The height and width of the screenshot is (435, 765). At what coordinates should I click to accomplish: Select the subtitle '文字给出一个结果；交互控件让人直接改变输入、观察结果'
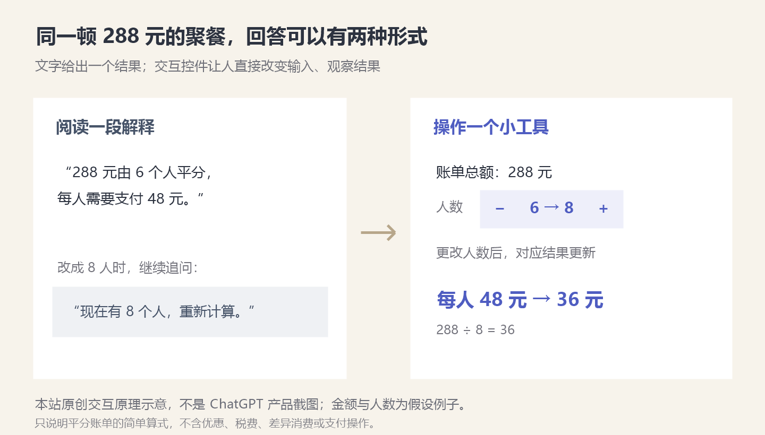208,66
